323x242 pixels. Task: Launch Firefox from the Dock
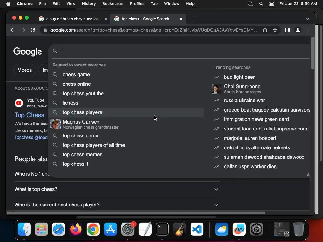76,229
